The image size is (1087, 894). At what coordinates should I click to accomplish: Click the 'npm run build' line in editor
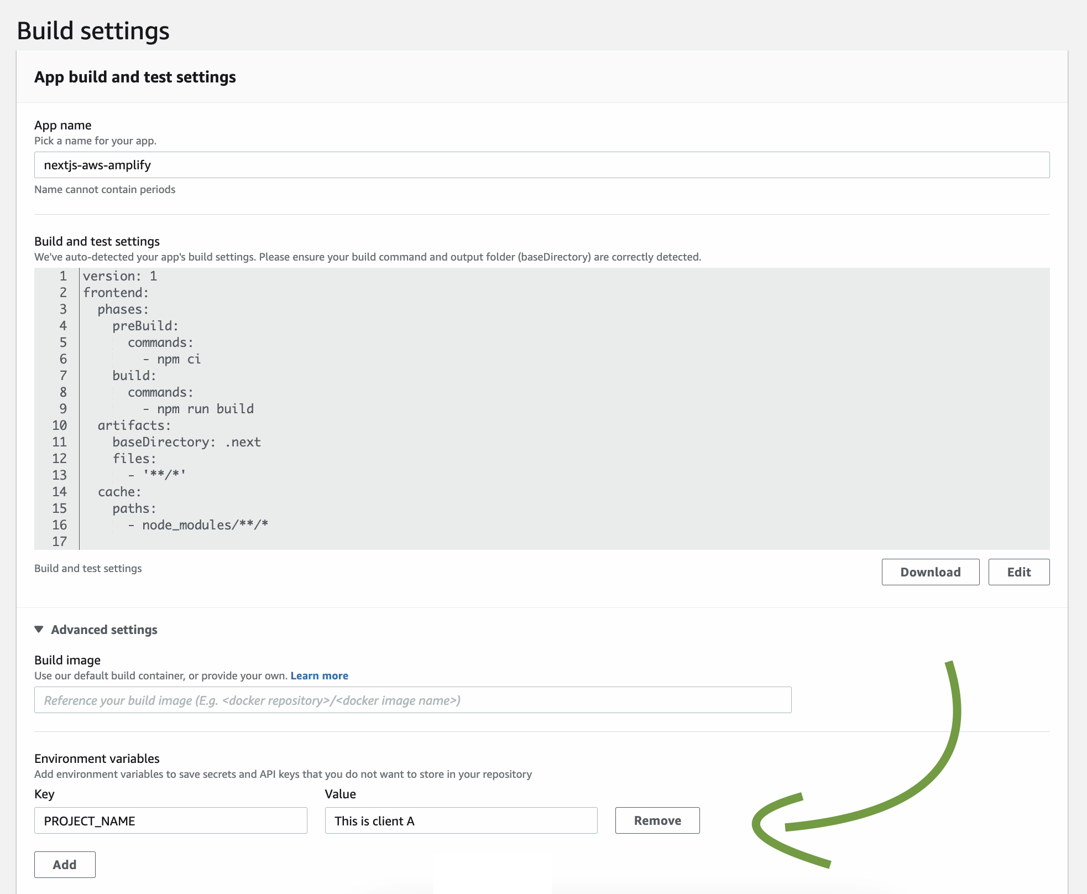pos(205,409)
